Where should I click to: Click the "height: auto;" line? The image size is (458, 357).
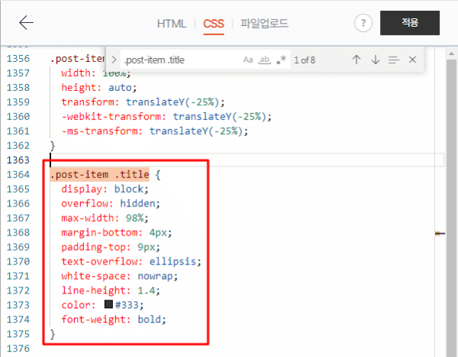click(x=99, y=87)
